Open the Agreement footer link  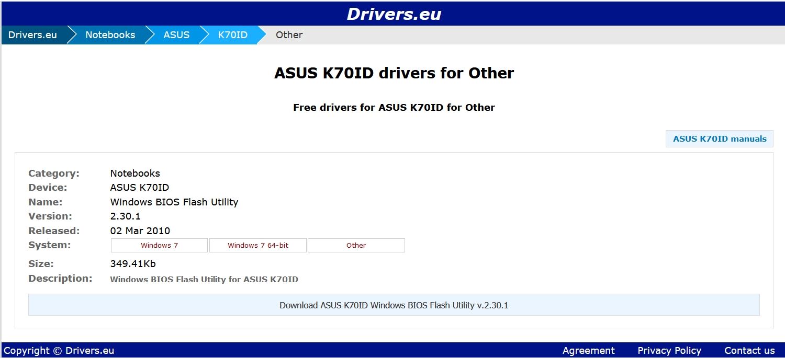pos(588,351)
